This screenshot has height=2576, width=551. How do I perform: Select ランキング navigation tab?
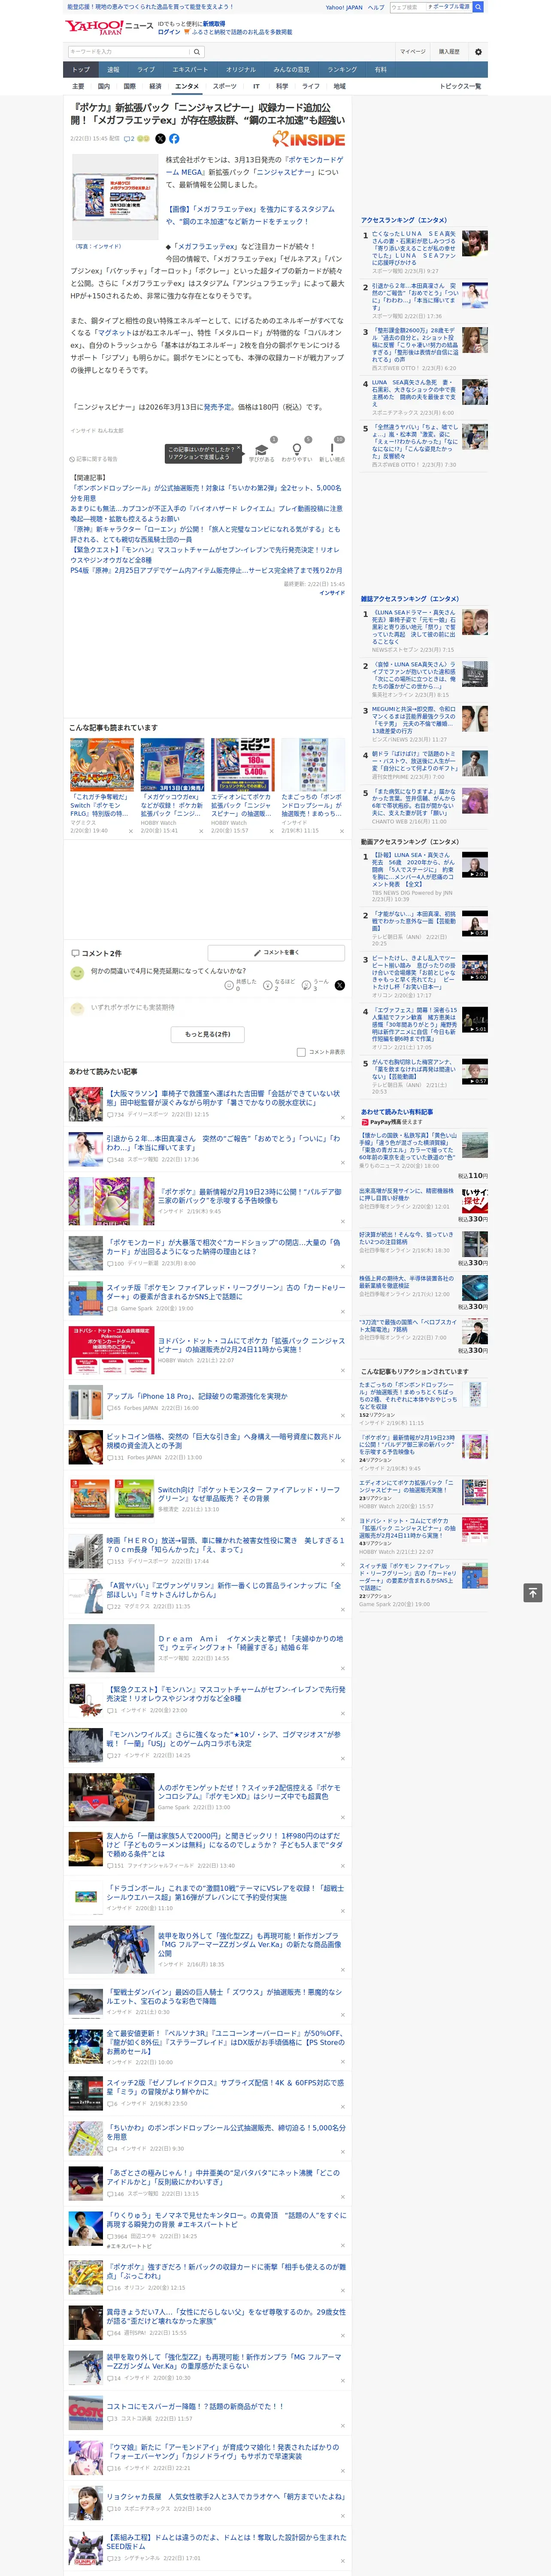pos(342,70)
